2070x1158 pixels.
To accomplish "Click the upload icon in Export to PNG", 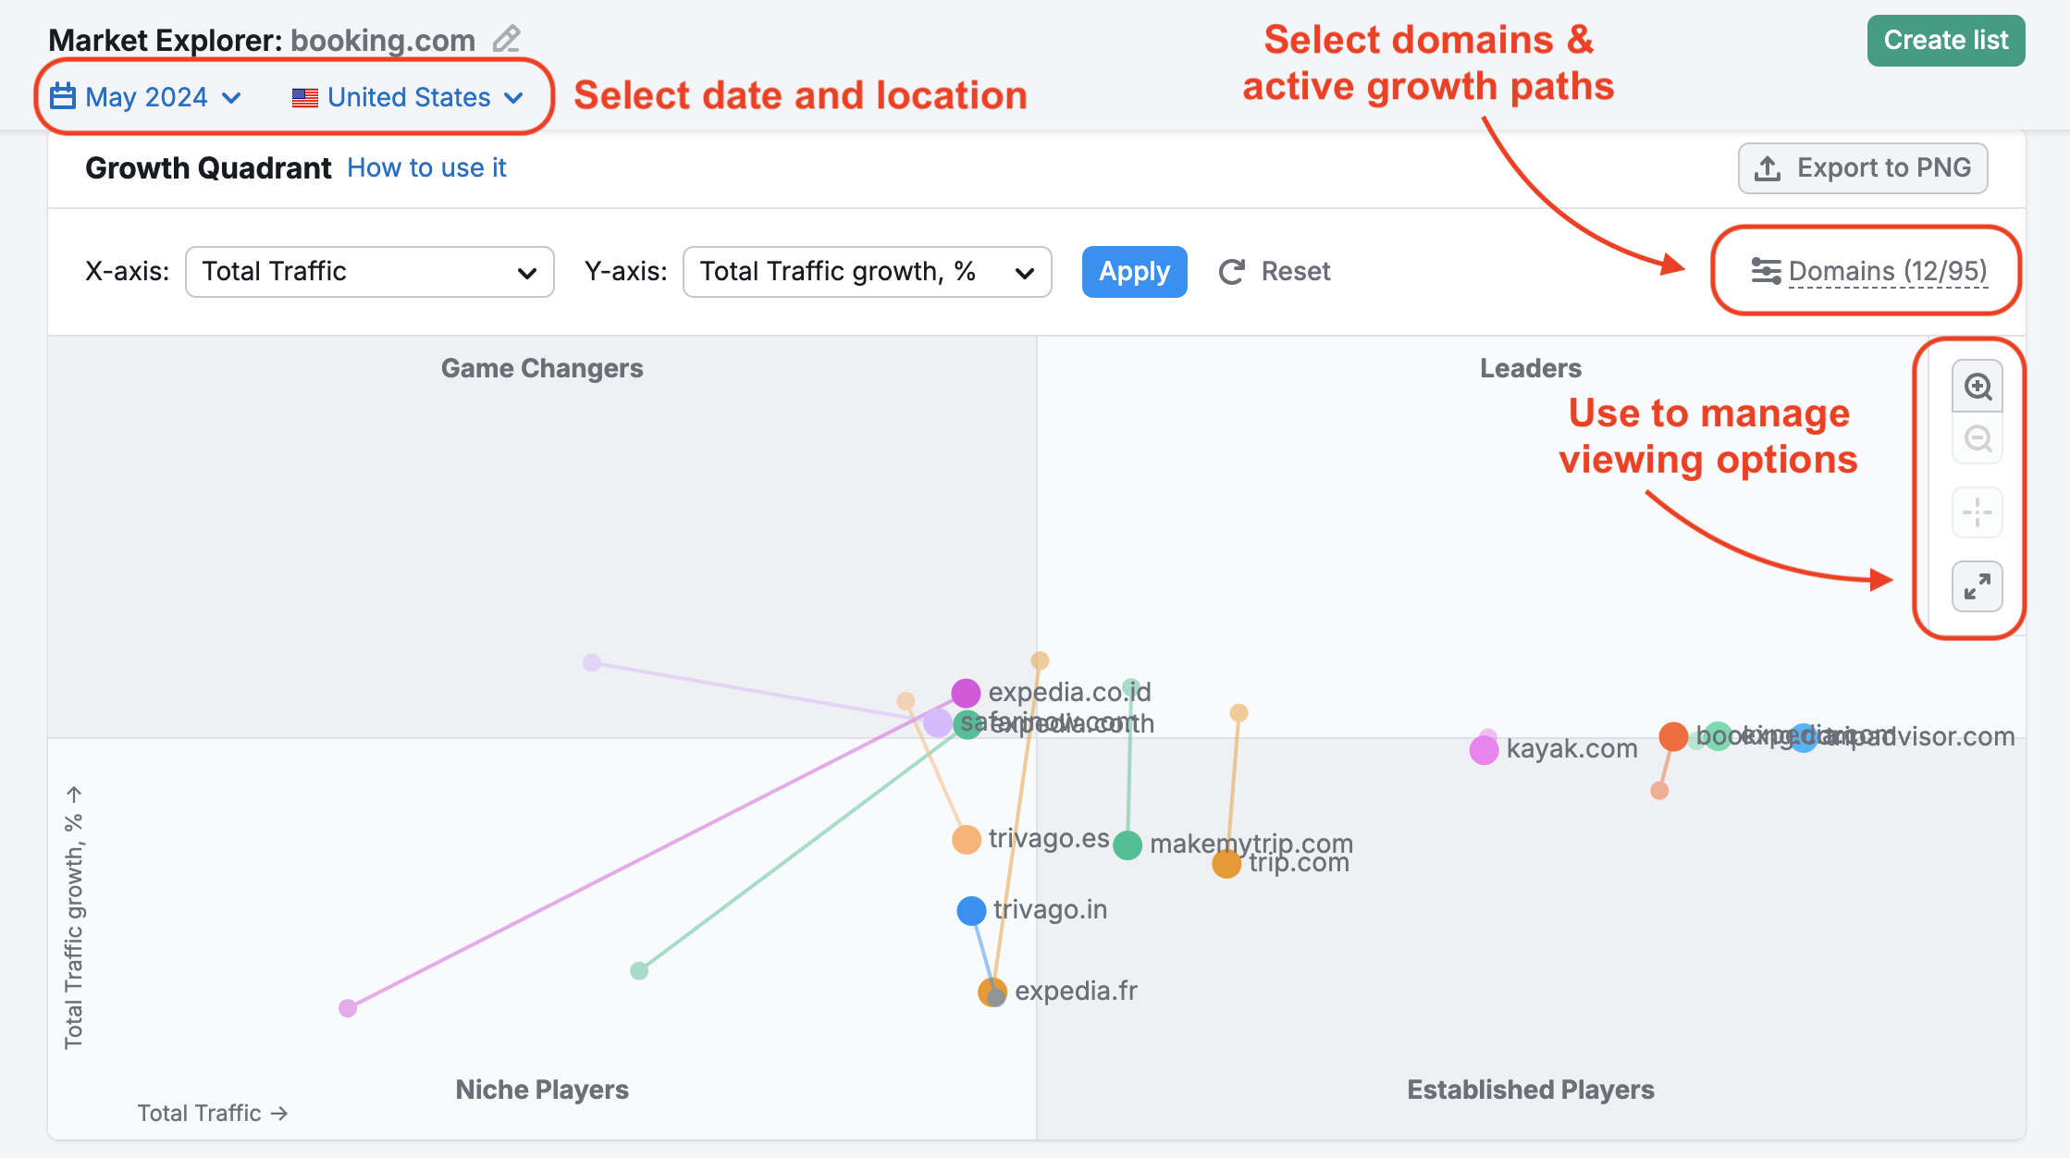I will 1768,168.
